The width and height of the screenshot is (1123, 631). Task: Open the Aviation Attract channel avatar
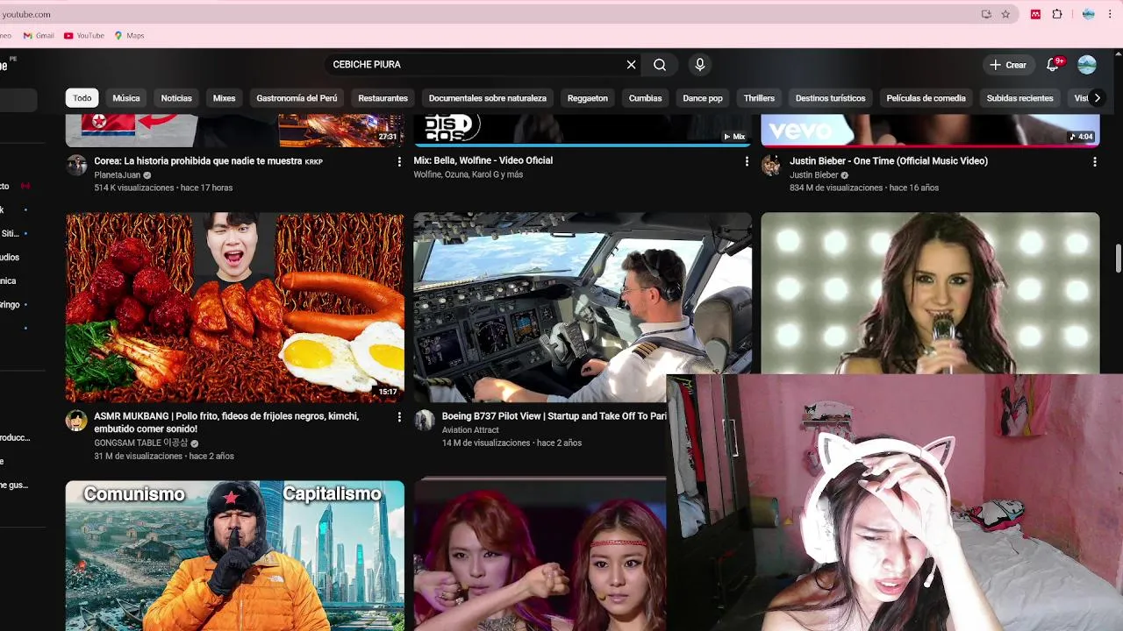[424, 421]
